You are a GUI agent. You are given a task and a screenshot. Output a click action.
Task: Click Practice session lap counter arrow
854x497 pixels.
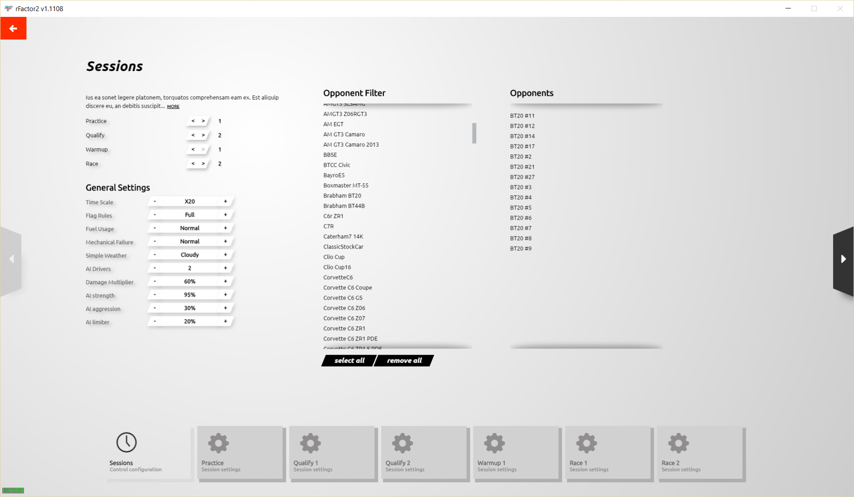click(204, 120)
